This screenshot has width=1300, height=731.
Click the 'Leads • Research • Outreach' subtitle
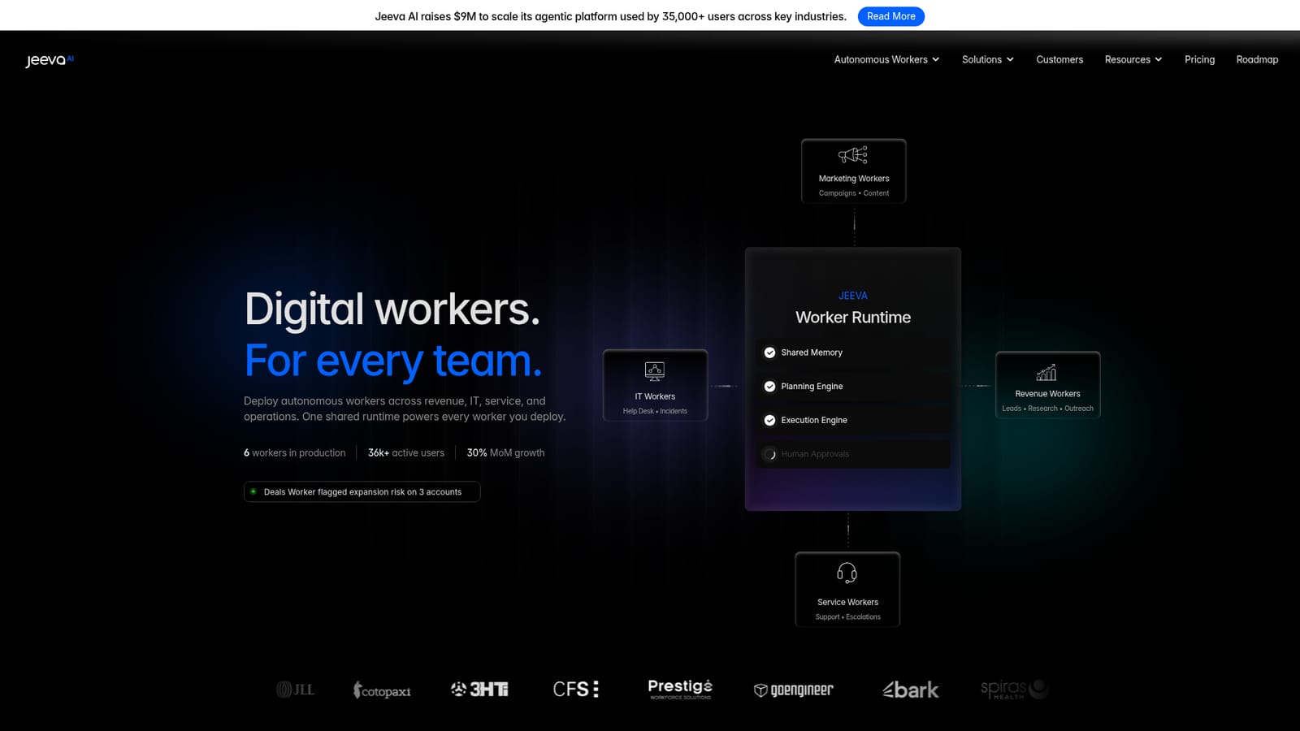click(x=1047, y=409)
